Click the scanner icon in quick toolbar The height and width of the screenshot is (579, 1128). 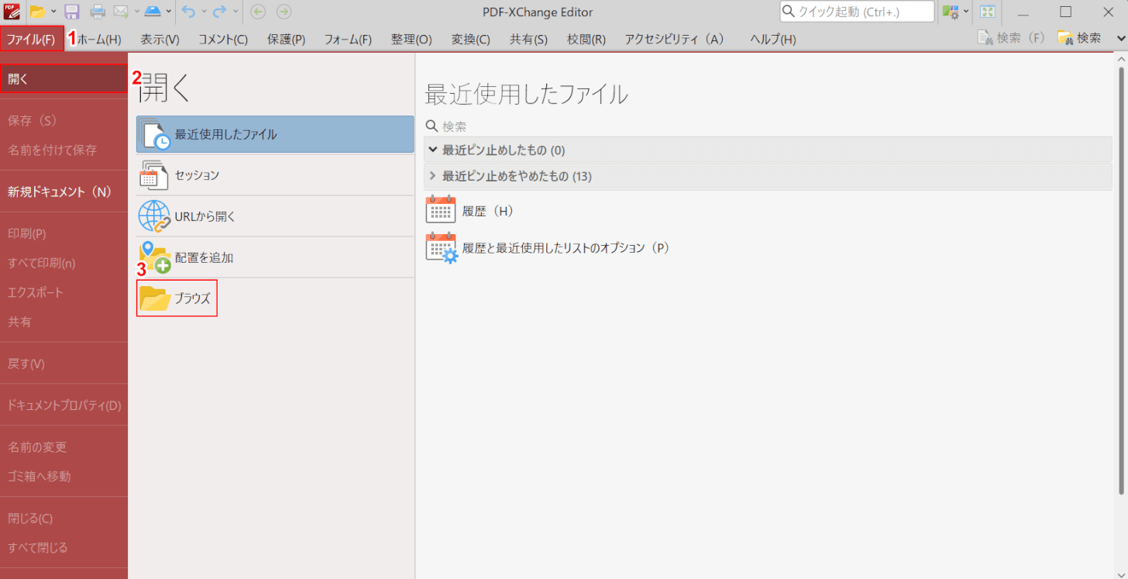tap(154, 12)
